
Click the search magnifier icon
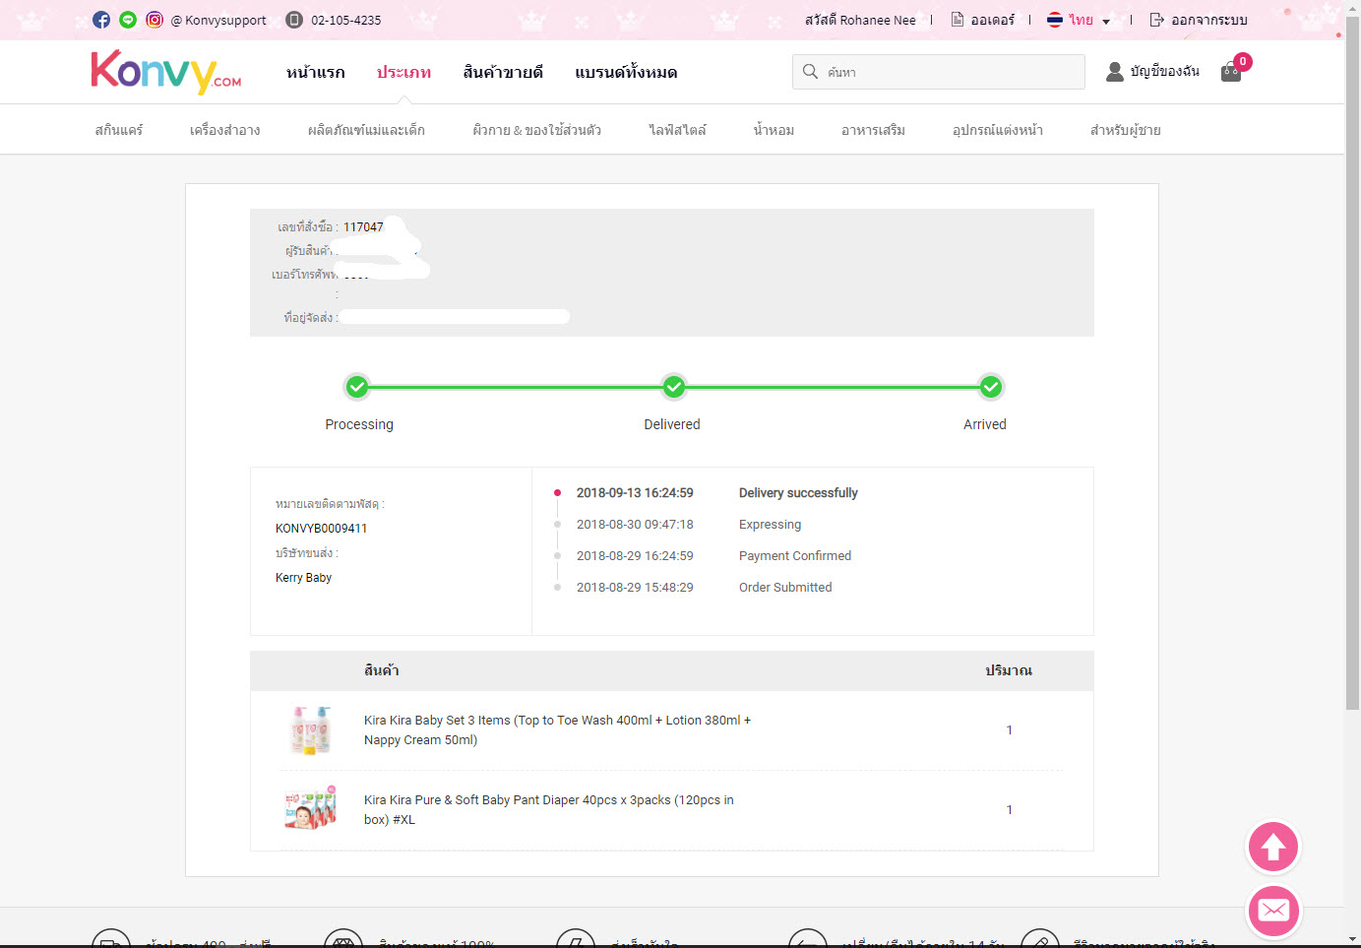(x=810, y=72)
